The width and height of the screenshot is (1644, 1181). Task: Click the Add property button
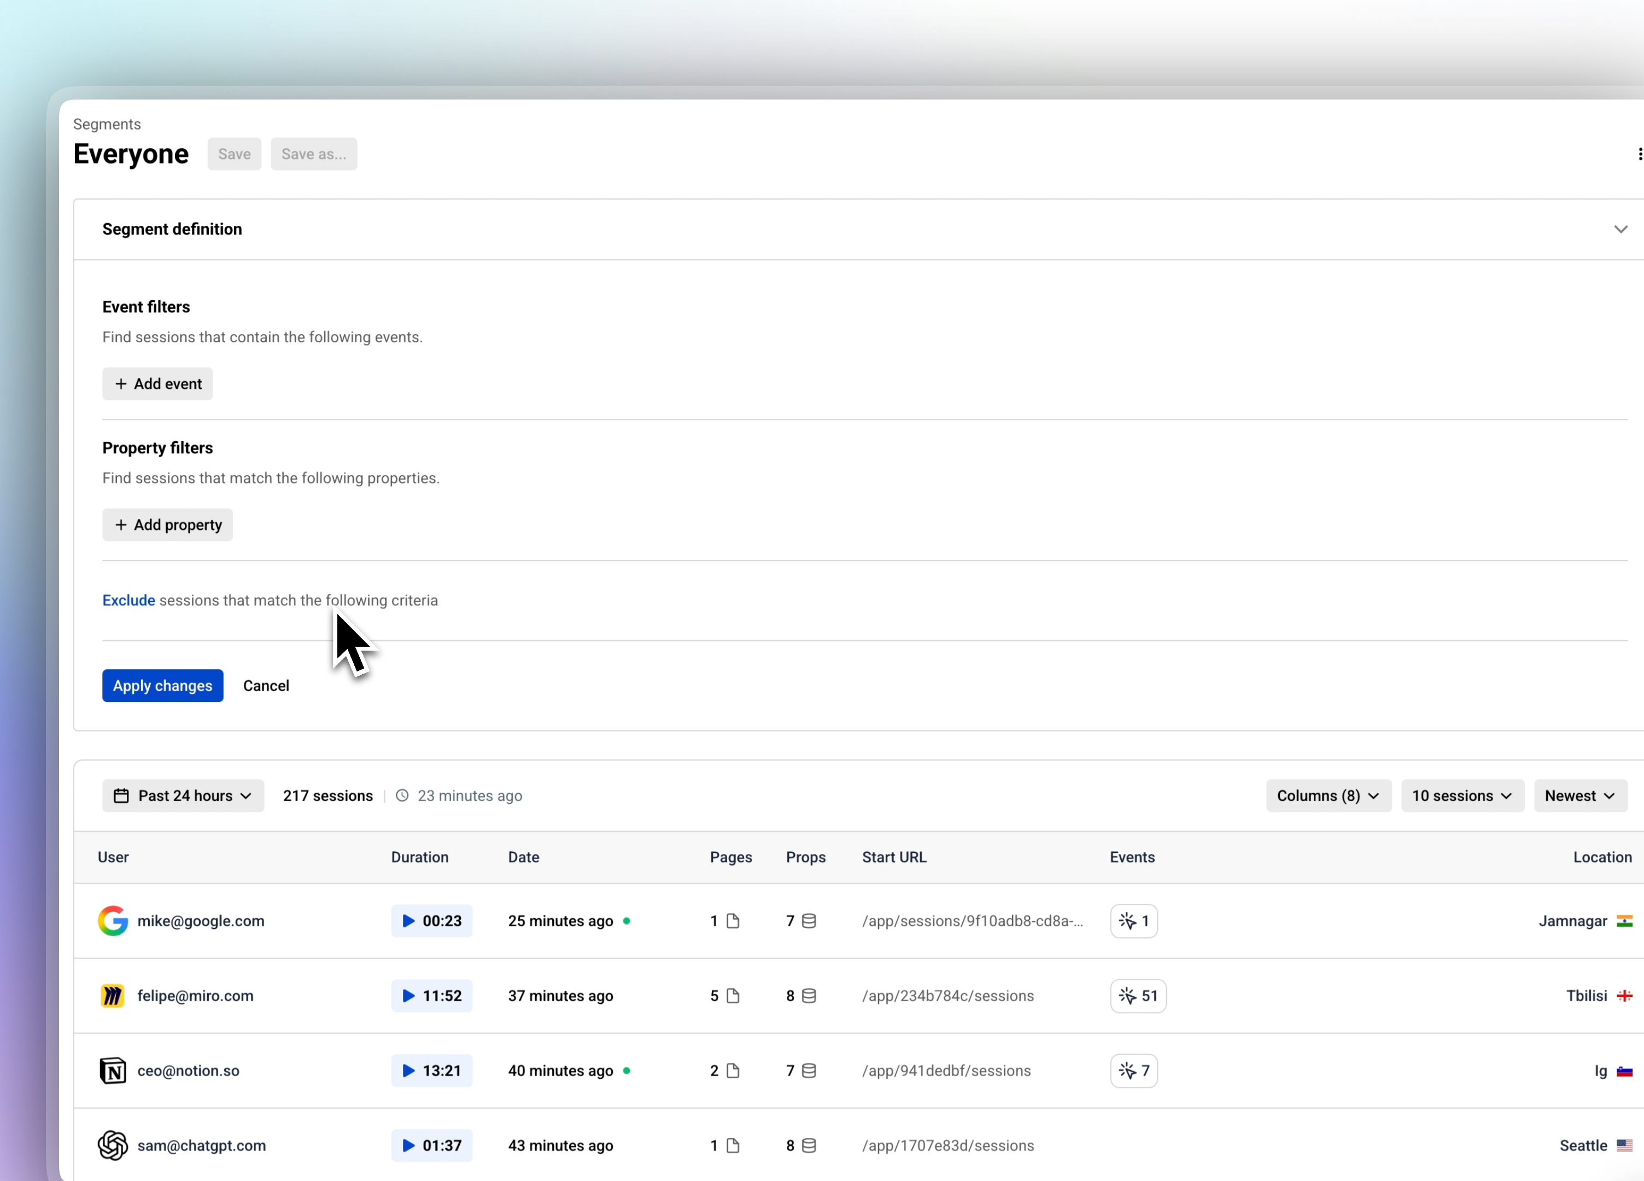coord(167,524)
